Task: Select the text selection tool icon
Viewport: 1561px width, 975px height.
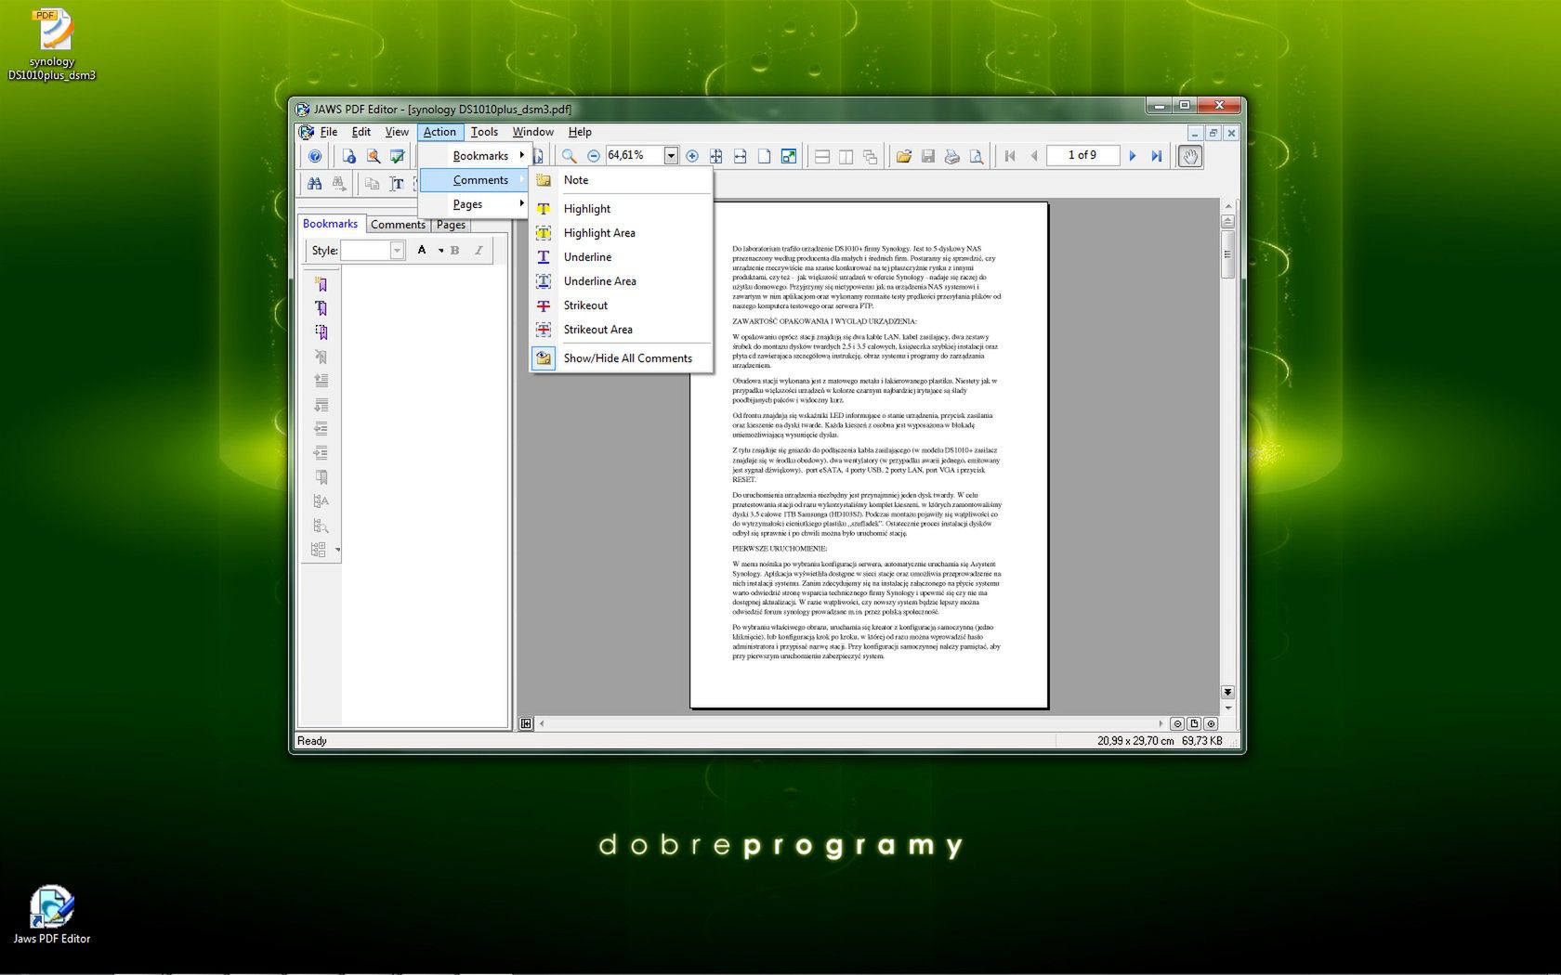Action: pyautogui.click(x=397, y=184)
